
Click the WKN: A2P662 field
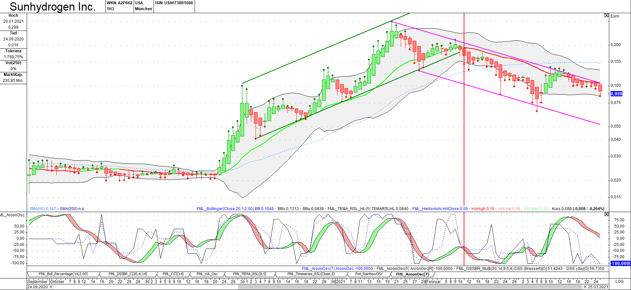click(120, 3)
